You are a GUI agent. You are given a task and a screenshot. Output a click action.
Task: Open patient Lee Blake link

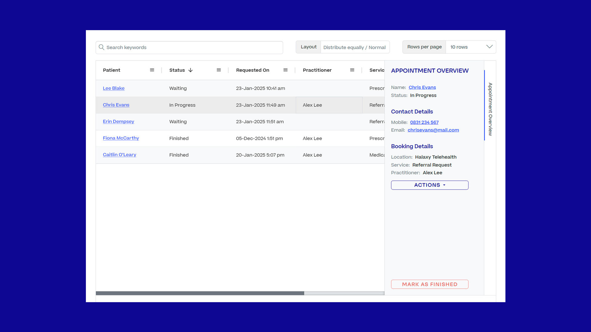coord(114,88)
